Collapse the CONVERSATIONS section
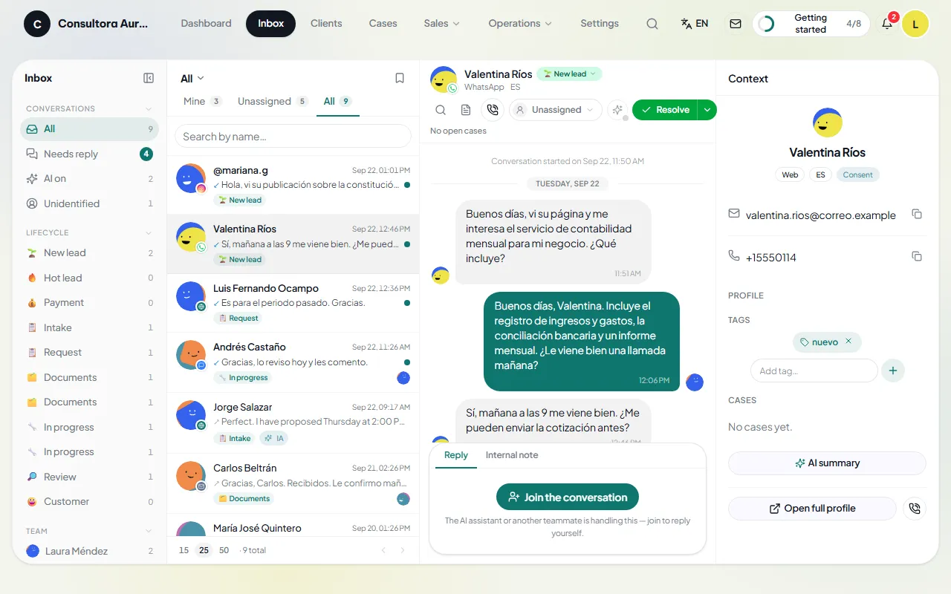This screenshot has width=951, height=594. [149, 109]
